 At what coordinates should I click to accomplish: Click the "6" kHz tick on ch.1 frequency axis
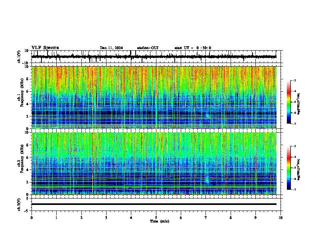pos(28,91)
